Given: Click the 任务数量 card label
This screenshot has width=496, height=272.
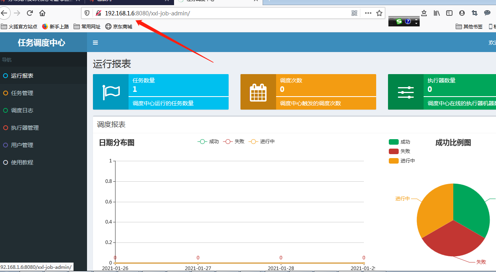Looking at the screenshot, I should [144, 80].
